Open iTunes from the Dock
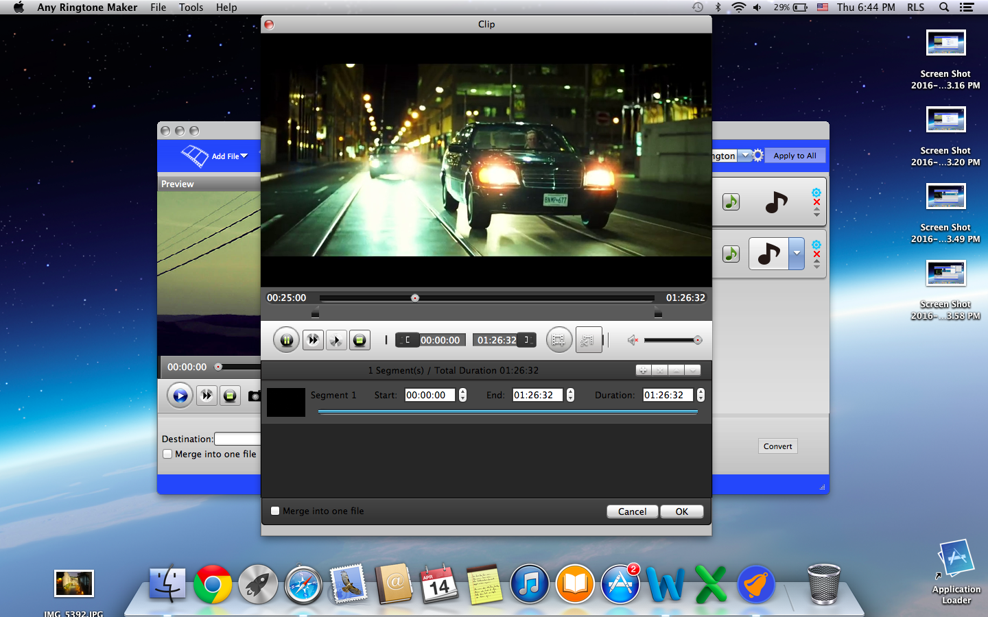Viewport: 988px width, 617px height. click(529, 585)
